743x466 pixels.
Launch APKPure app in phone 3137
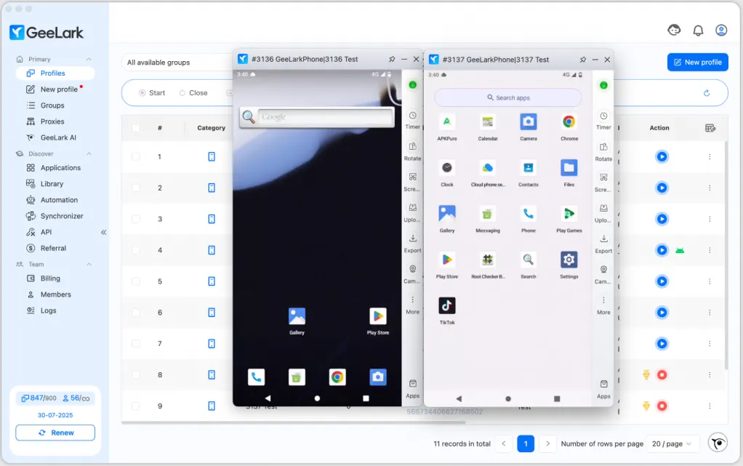[447, 122]
